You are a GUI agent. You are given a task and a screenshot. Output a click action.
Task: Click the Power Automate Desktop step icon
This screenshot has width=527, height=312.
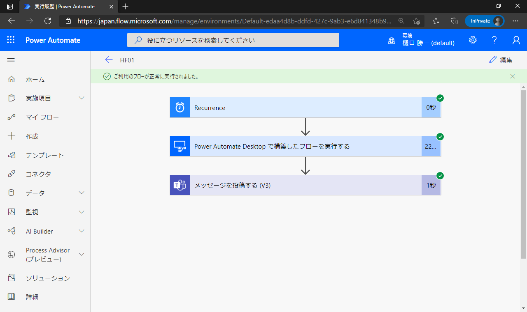click(x=180, y=146)
